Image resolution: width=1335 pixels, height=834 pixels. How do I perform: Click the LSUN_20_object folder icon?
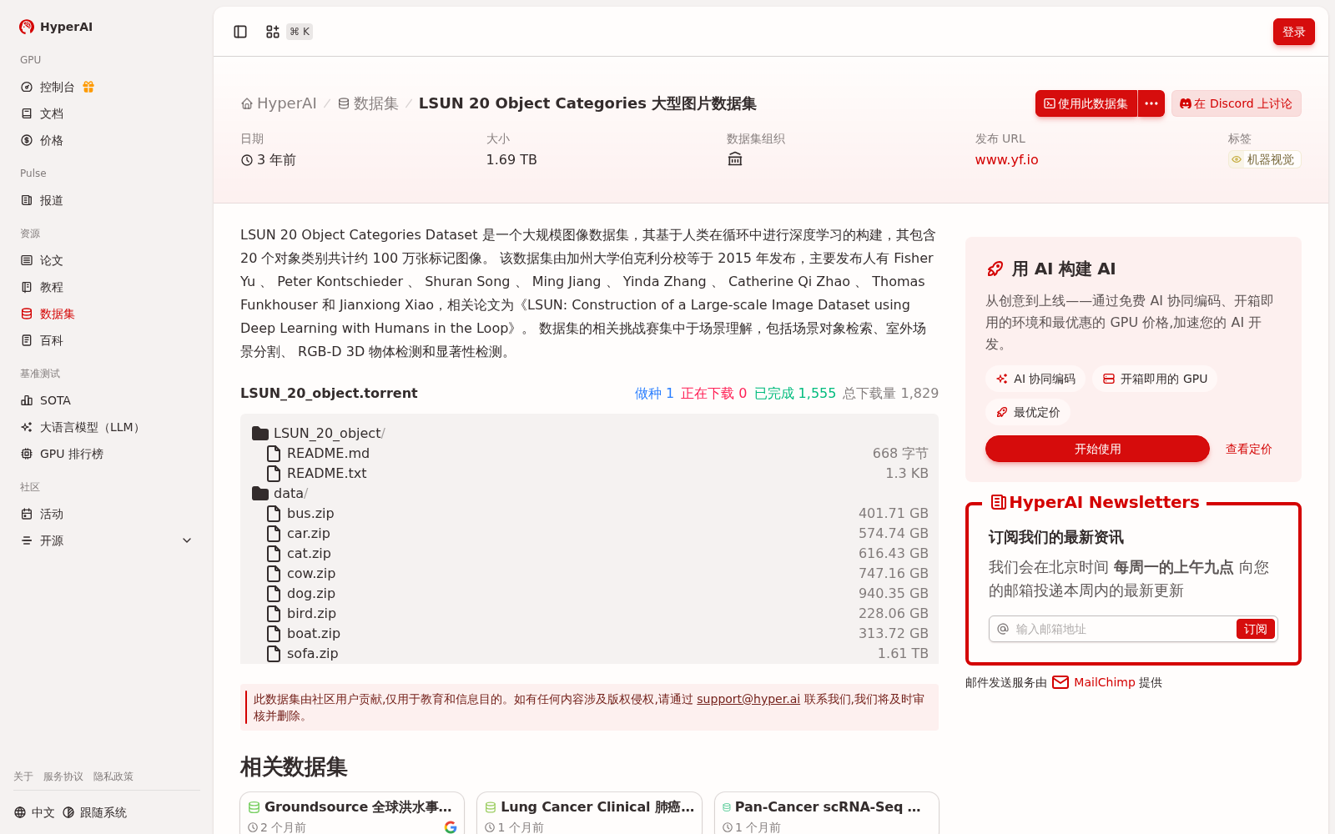pyautogui.click(x=260, y=433)
